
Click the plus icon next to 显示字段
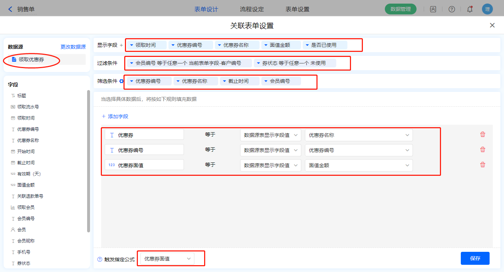coord(121,45)
